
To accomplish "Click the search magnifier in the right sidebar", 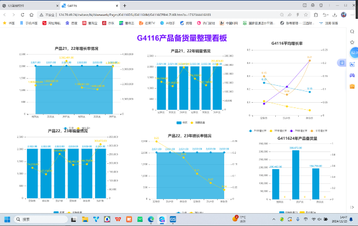I will pos(352,32).
